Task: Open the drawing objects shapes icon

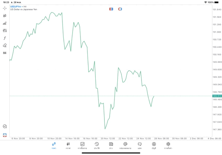Action: click(x=5, y=45)
